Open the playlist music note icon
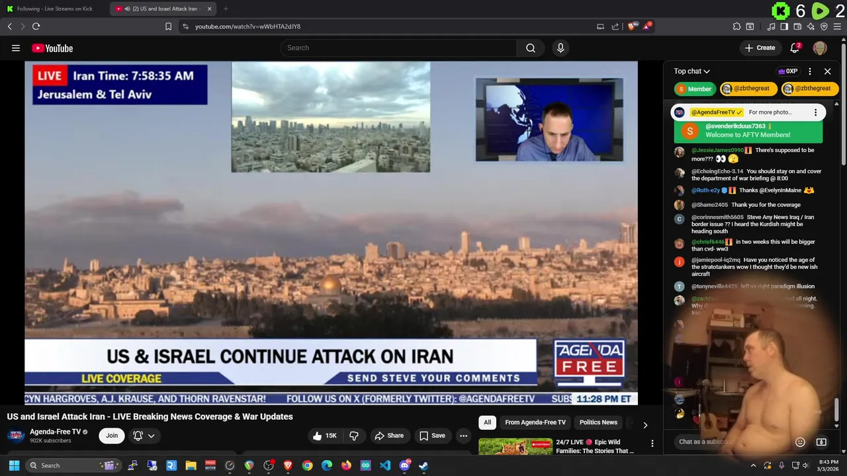This screenshot has height=476, width=847. pyautogui.click(x=771, y=26)
